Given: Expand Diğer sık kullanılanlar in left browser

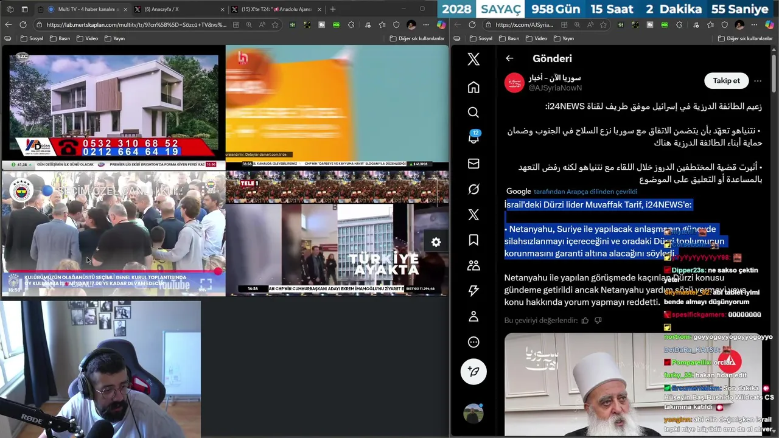Looking at the screenshot, I should pyautogui.click(x=417, y=38).
